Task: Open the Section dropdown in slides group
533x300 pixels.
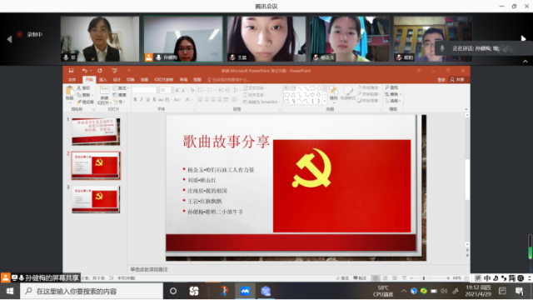Action: click(120, 102)
